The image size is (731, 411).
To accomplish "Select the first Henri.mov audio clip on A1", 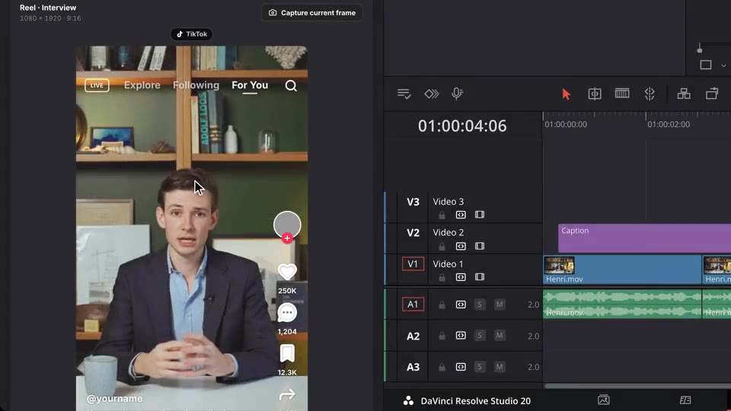I will pyautogui.click(x=622, y=304).
